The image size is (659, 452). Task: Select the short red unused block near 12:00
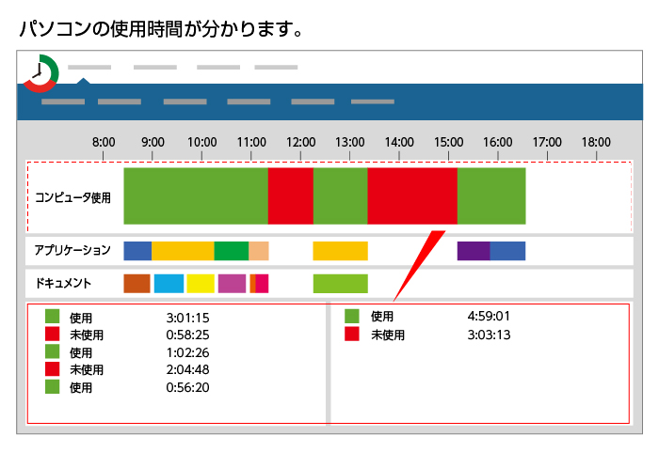point(291,196)
